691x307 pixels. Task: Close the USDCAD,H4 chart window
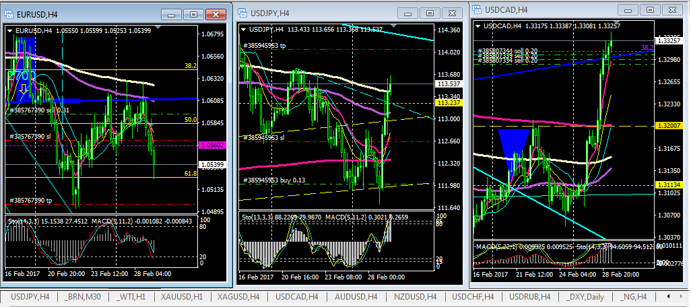(x=673, y=9)
